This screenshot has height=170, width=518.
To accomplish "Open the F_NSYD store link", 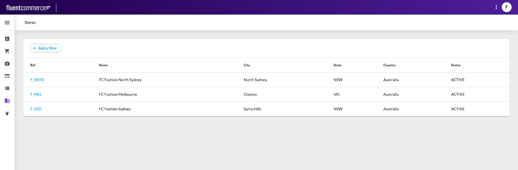I will [x=37, y=80].
